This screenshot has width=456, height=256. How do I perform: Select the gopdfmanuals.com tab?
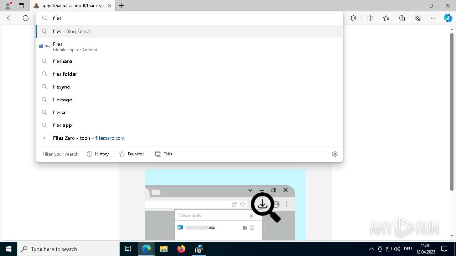click(x=72, y=6)
